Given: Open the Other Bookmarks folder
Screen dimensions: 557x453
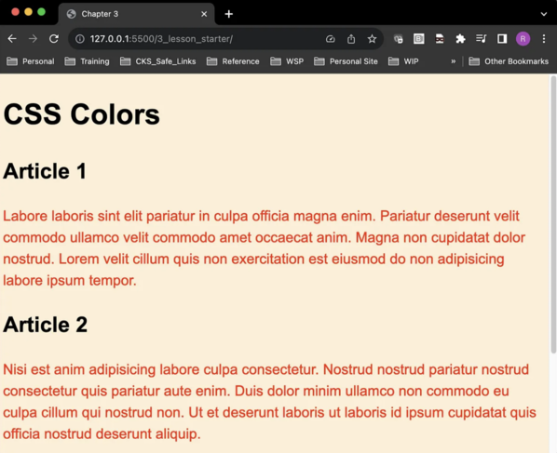Looking at the screenshot, I should (x=509, y=61).
